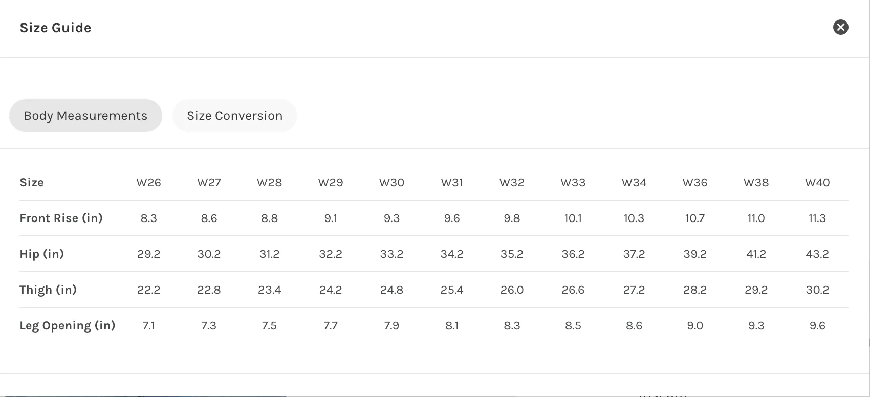Click the Leg Opening (in) row label
The width and height of the screenshot is (870, 397).
click(x=67, y=326)
